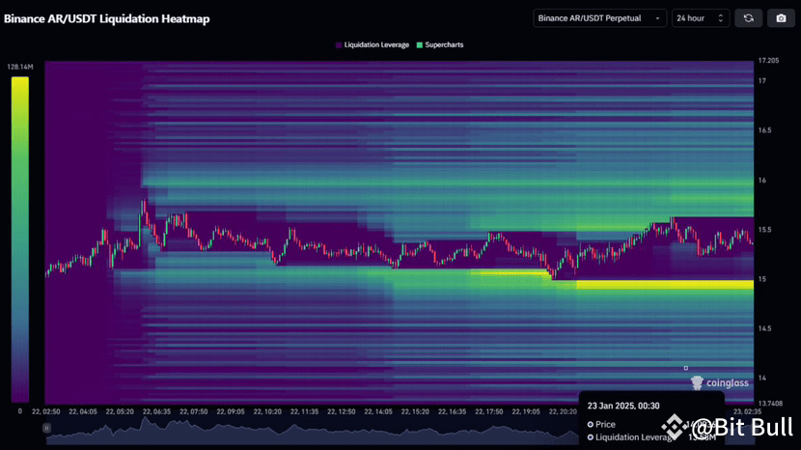Grab the left handle of range slider
This screenshot has width=801, height=450.
[46, 428]
